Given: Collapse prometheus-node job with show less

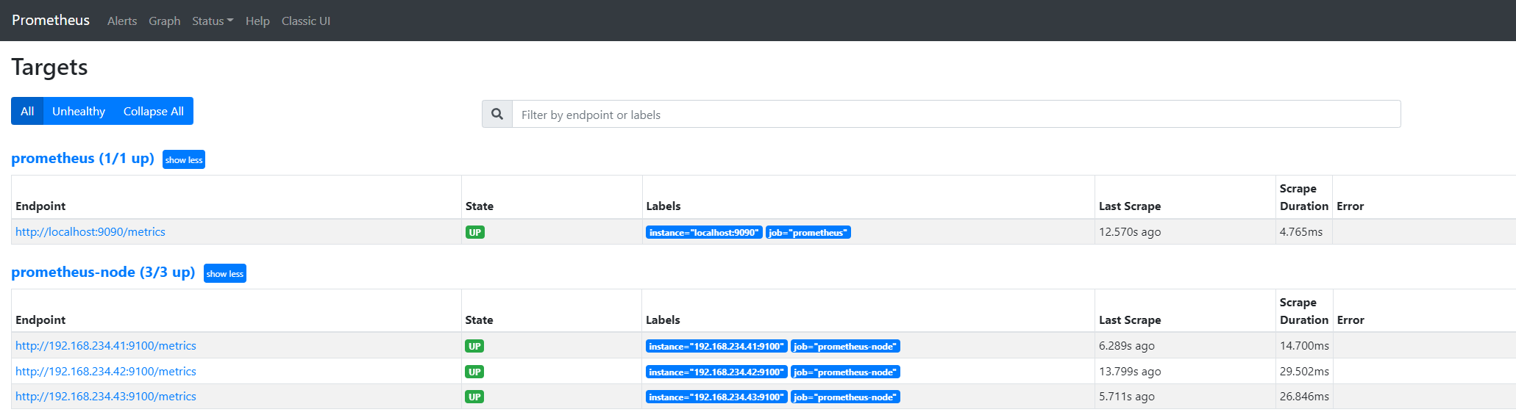Looking at the screenshot, I should (x=225, y=273).
